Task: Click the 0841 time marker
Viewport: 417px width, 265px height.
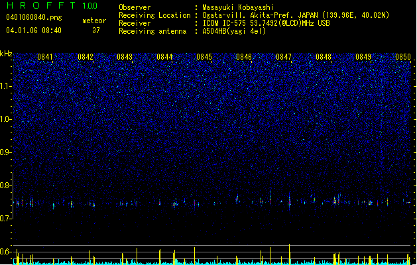Action: (45, 57)
